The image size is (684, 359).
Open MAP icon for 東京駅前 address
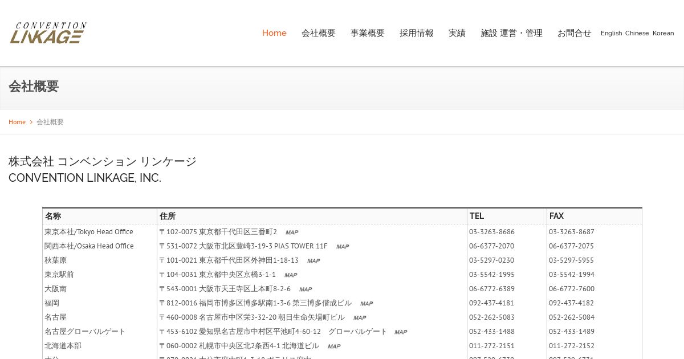click(x=291, y=275)
